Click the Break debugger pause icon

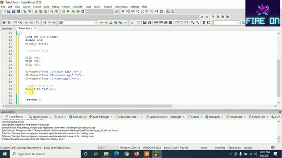(156, 11)
